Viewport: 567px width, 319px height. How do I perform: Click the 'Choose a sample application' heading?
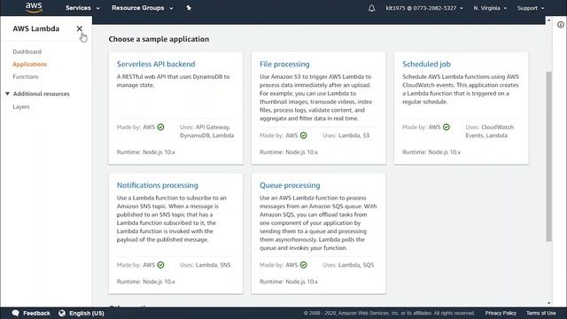click(x=159, y=39)
